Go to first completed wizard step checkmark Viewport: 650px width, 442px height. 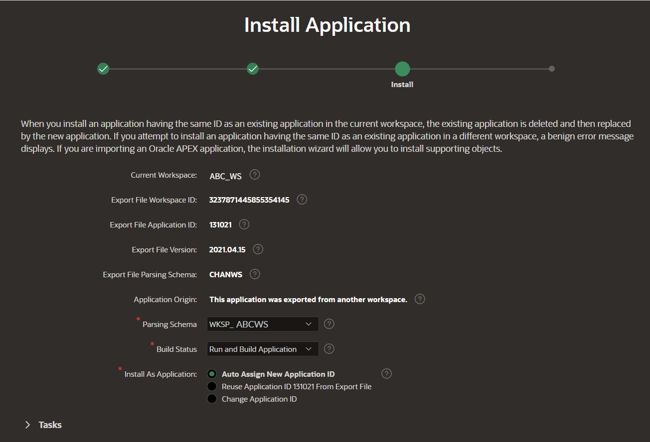103,69
